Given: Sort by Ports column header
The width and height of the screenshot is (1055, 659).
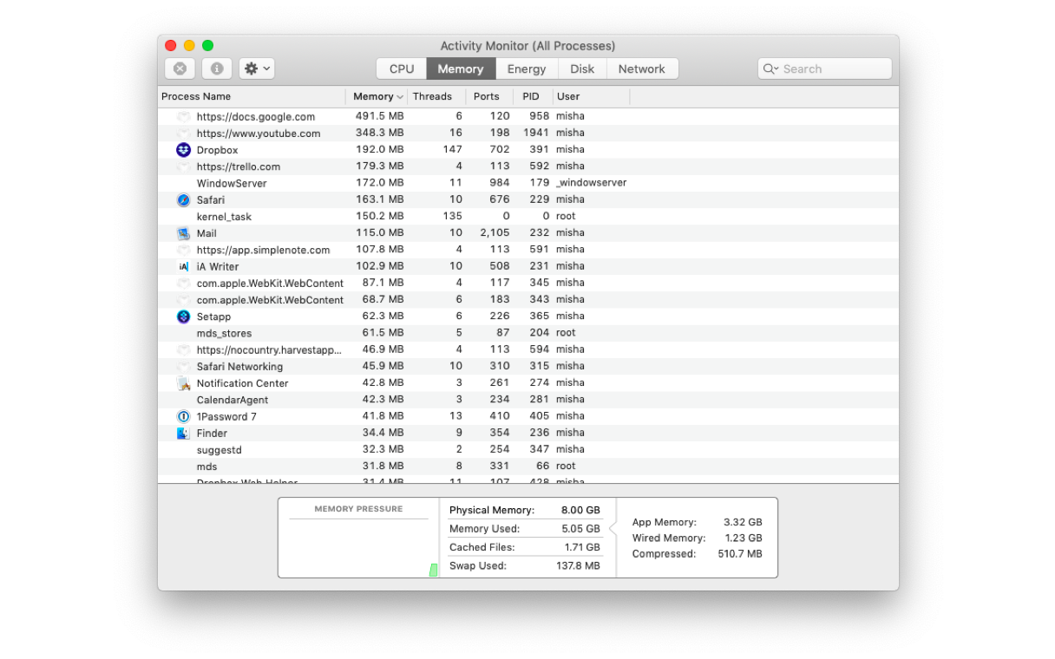Looking at the screenshot, I should pos(489,96).
